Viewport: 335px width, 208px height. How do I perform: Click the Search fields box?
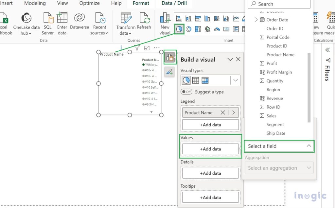tap(279, 4)
